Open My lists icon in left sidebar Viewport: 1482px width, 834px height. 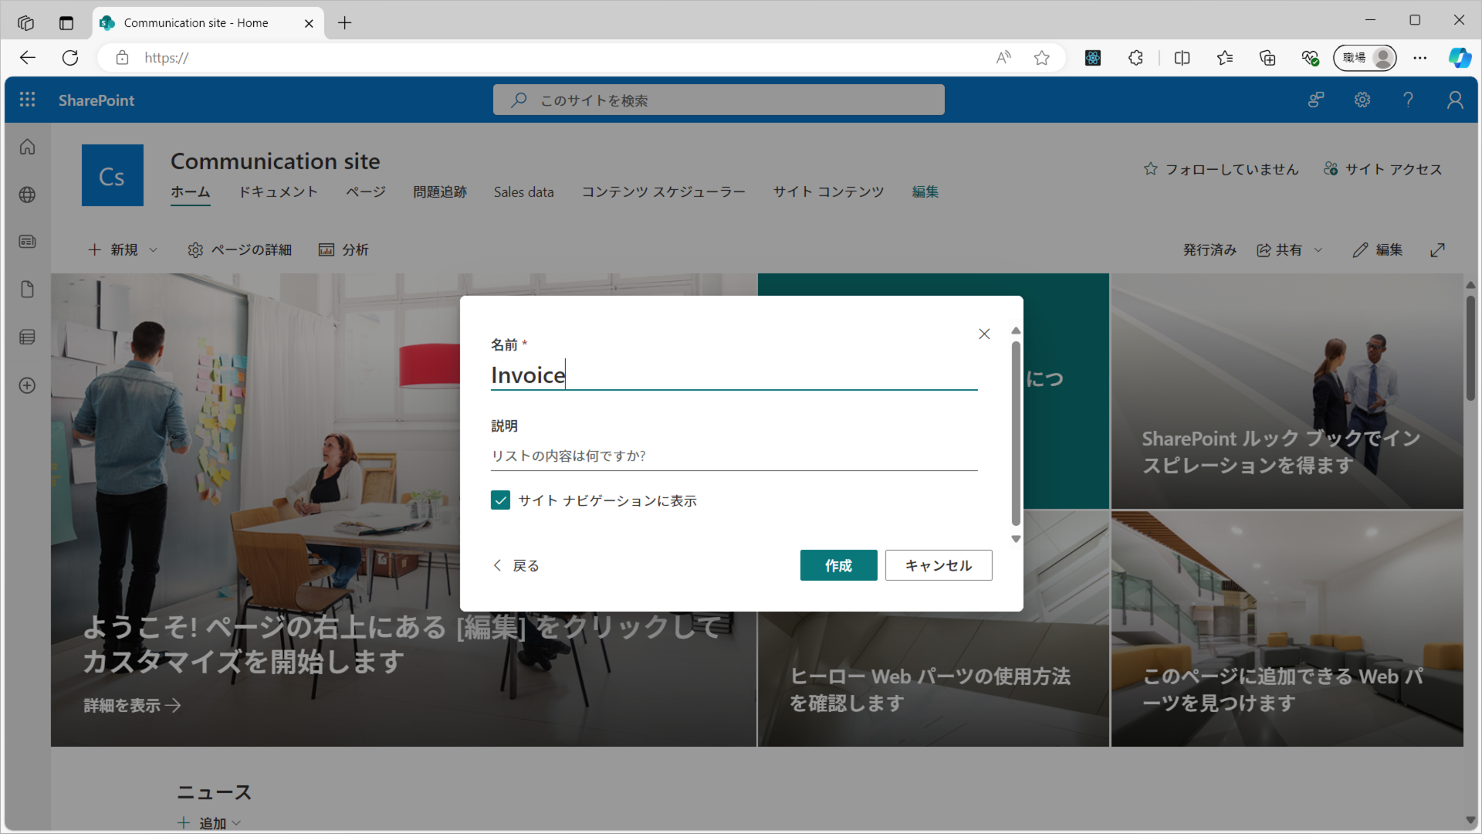[x=27, y=337]
